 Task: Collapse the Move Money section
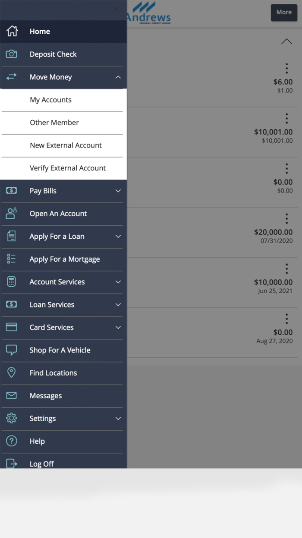pos(118,77)
